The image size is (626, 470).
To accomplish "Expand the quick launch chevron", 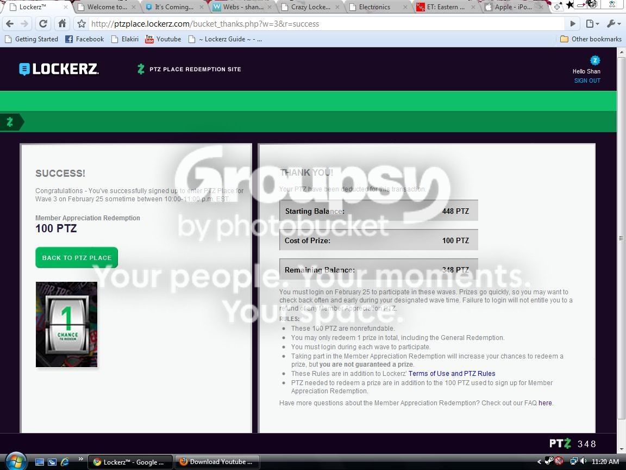I will click(80, 460).
